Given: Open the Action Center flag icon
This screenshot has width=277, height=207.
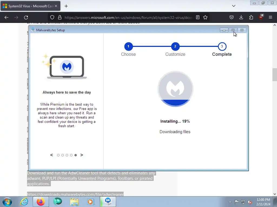Looking at the screenshot, I should (236, 202).
